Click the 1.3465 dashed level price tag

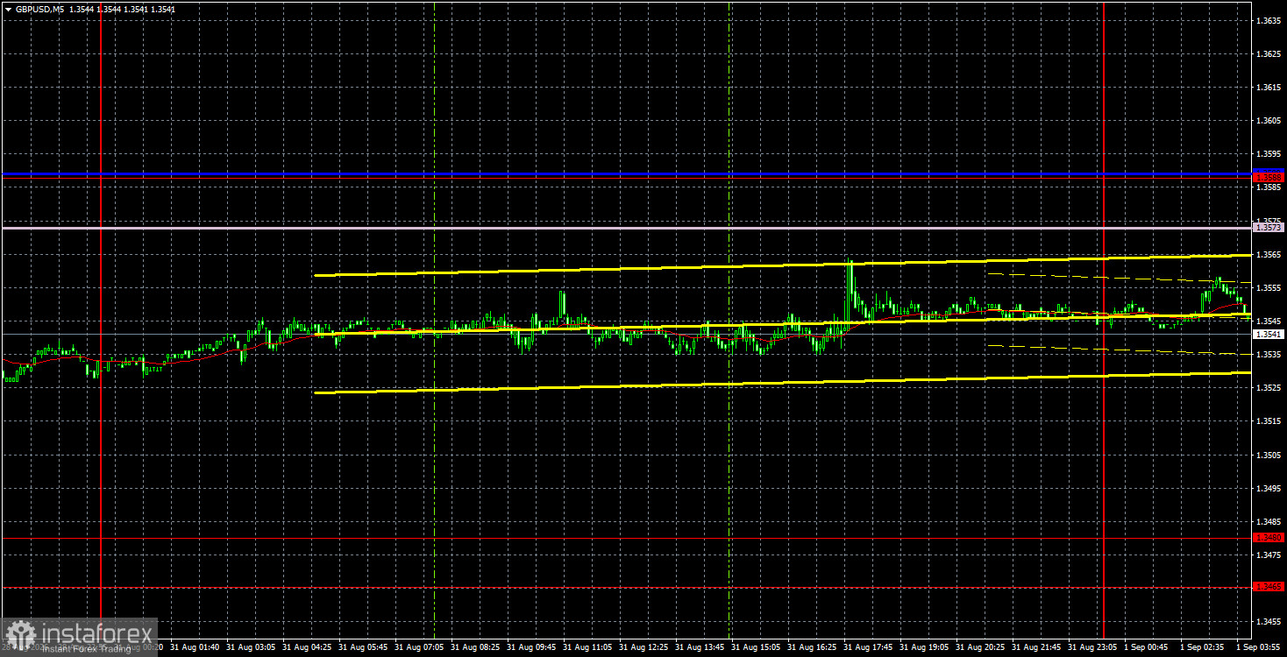click(1269, 587)
